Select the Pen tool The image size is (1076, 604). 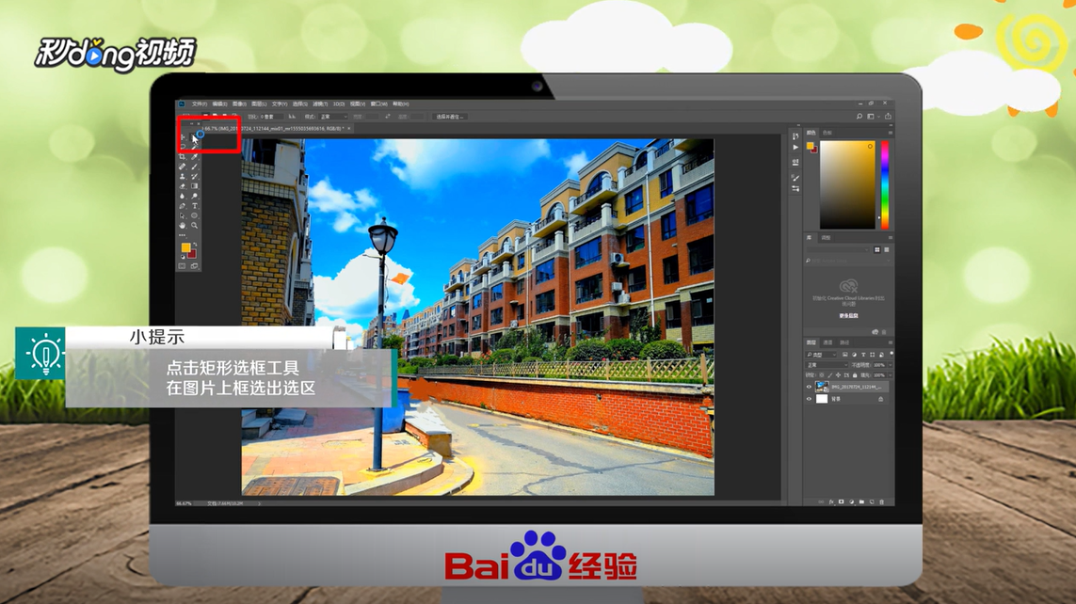182,206
